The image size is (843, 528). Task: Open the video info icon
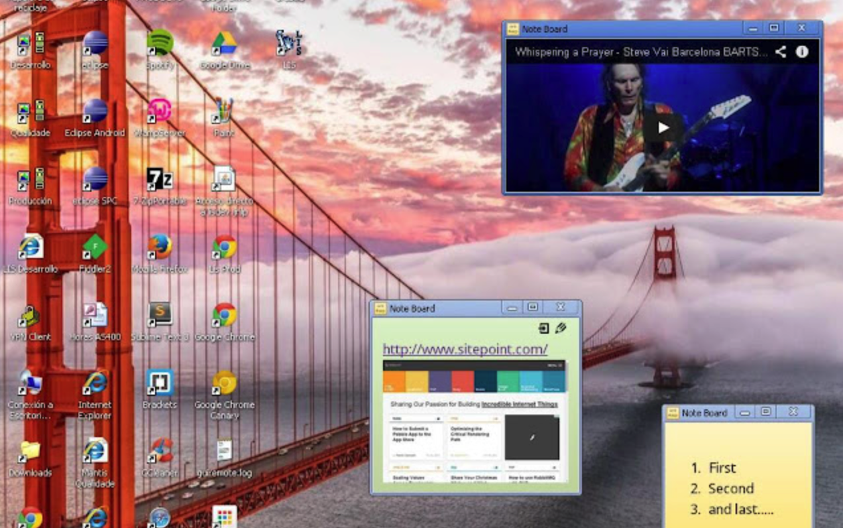[x=802, y=52]
